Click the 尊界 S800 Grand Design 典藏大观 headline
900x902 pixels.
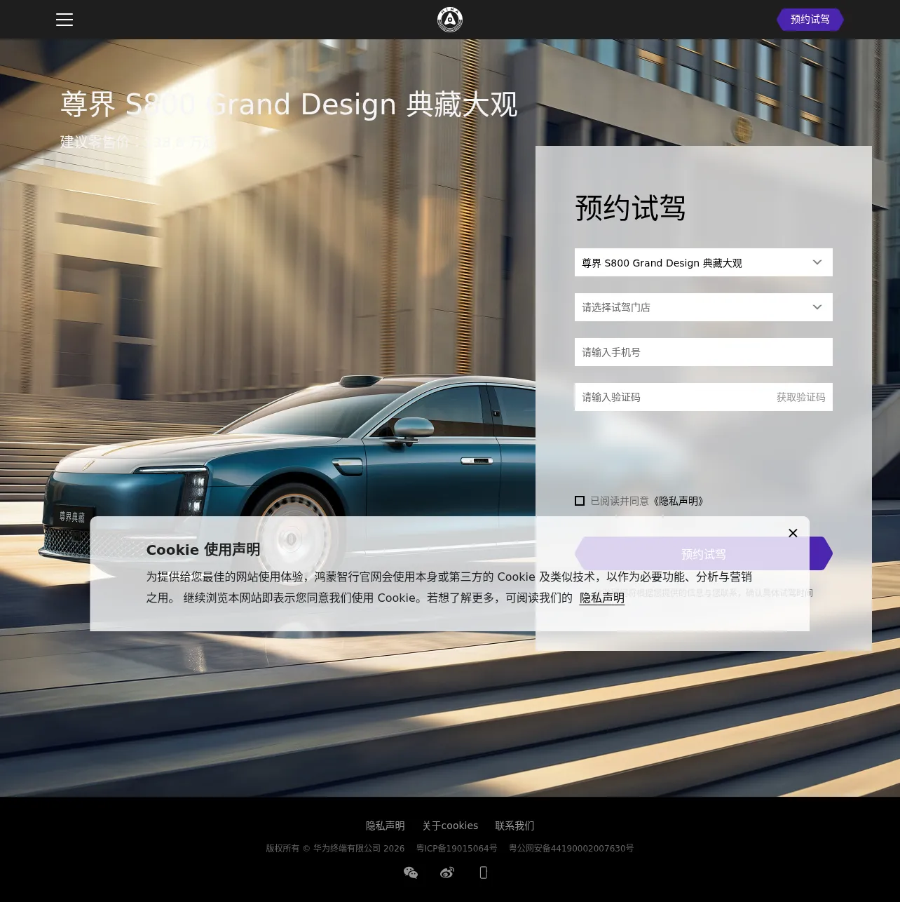(x=289, y=105)
